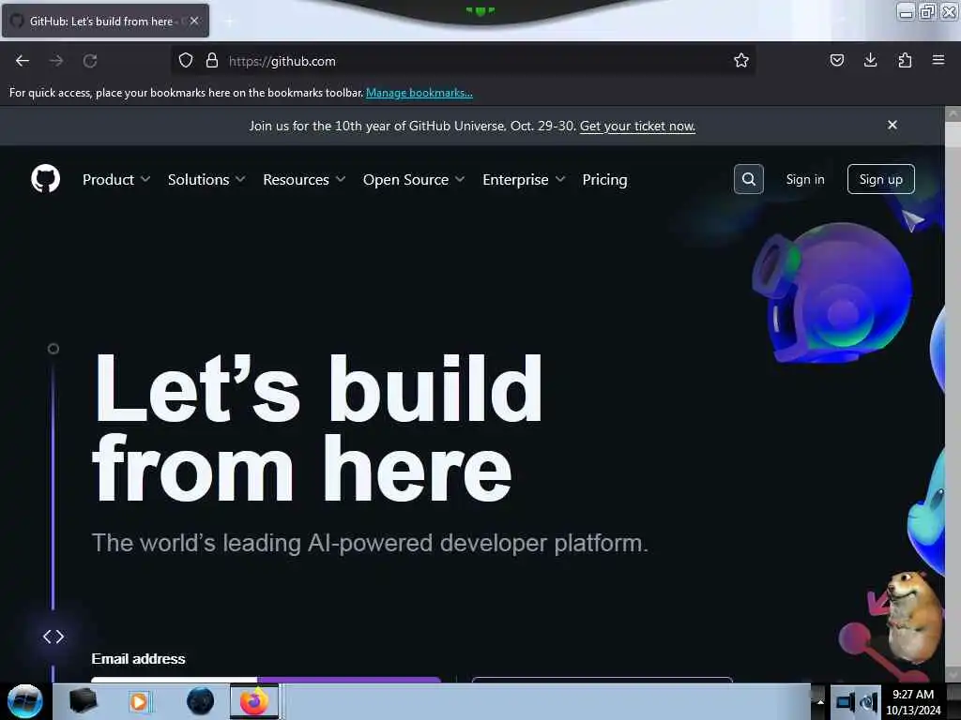Screen dimensions: 961x720
Task: Expand the Solutions dropdown menu
Action: click(x=206, y=179)
